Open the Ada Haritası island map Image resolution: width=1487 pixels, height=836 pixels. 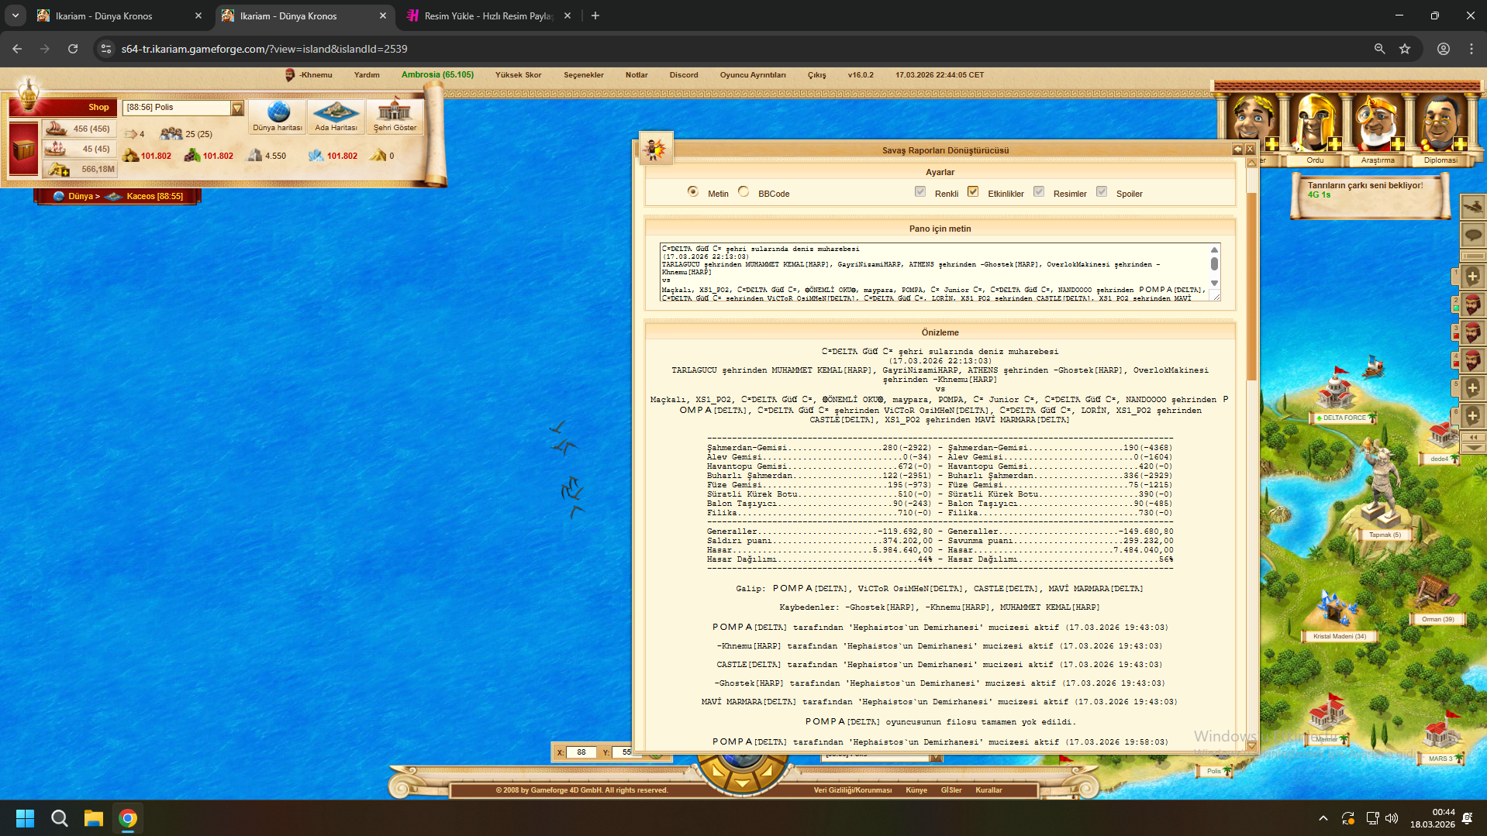pyautogui.click(x=336, y=117)
